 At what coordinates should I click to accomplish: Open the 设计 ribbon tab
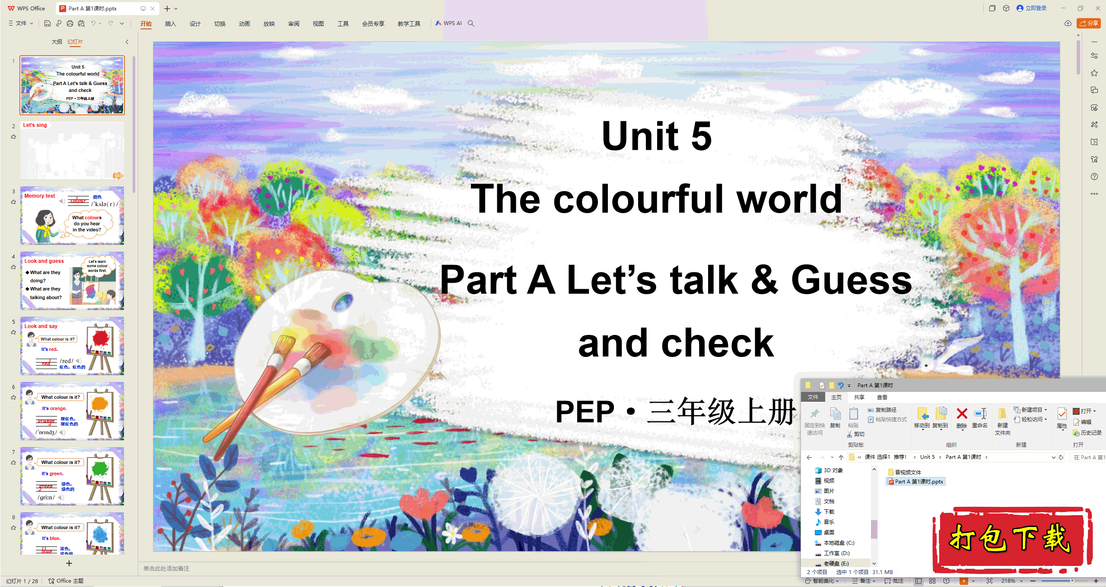pyautogui.click(x=195, y=24)
